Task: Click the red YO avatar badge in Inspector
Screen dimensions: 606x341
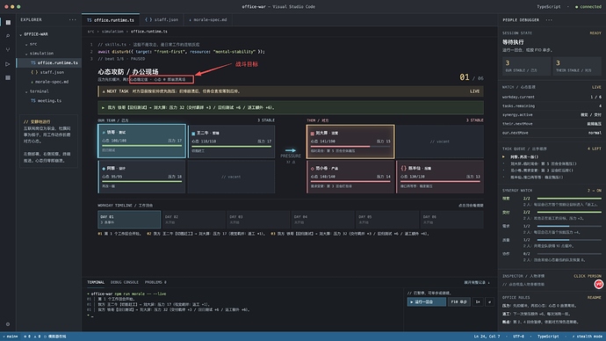Action: click(598, 284)
